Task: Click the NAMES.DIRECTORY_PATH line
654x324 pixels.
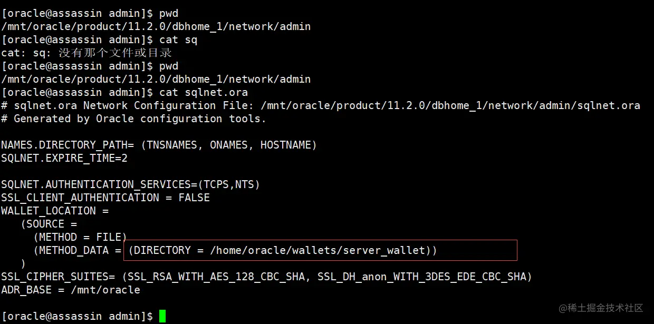Action: pyautogui.click(x=159, y=145)
